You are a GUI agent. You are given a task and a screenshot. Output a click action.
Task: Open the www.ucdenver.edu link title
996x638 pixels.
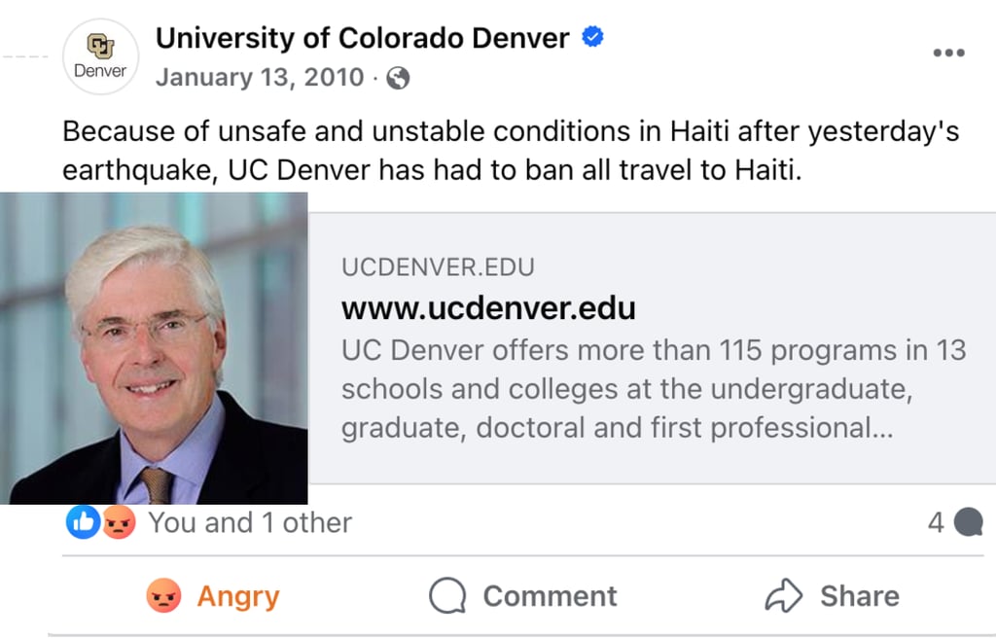pyautogui.click(x=488, y=308)
